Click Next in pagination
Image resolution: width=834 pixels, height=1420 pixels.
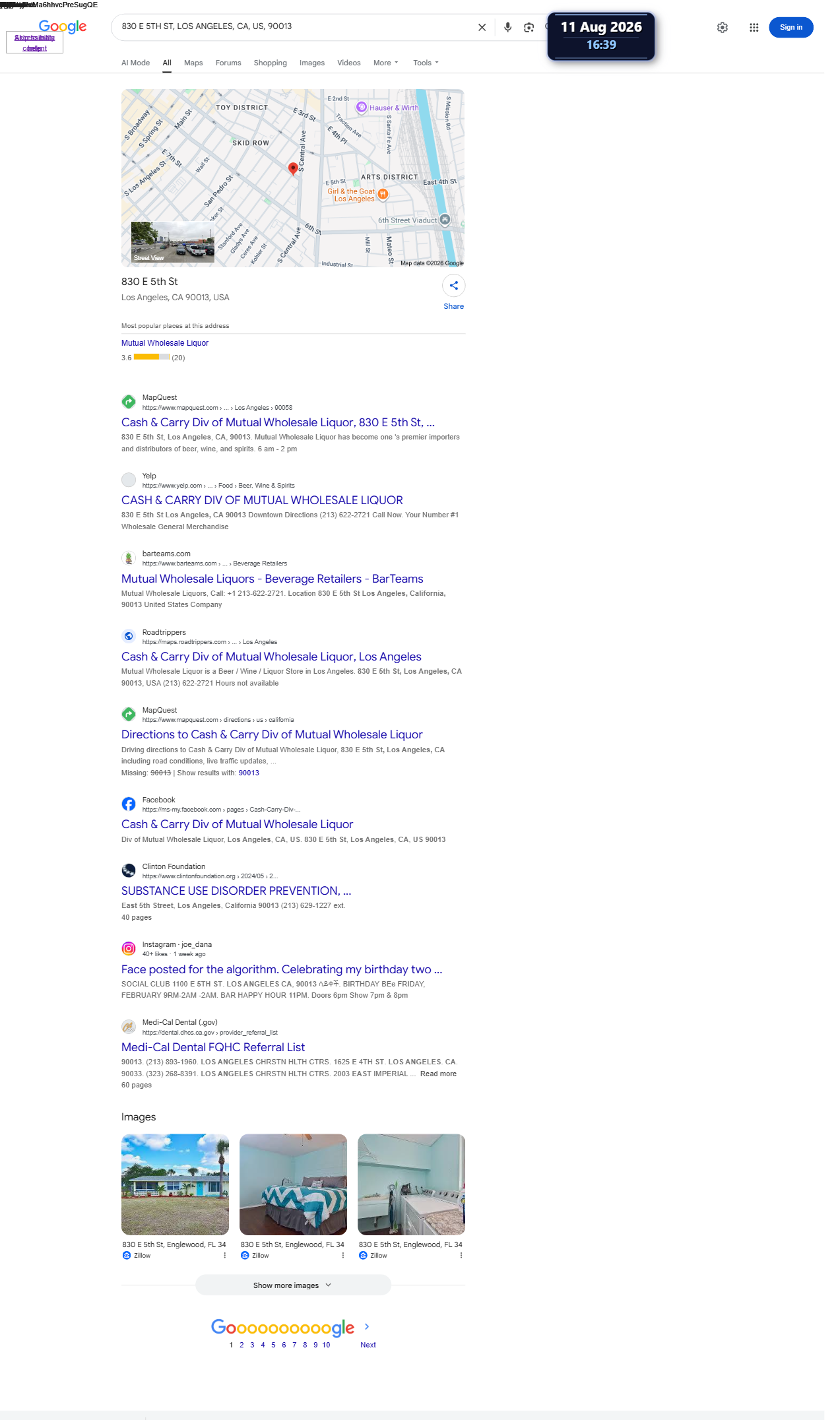pos(368,1345)
